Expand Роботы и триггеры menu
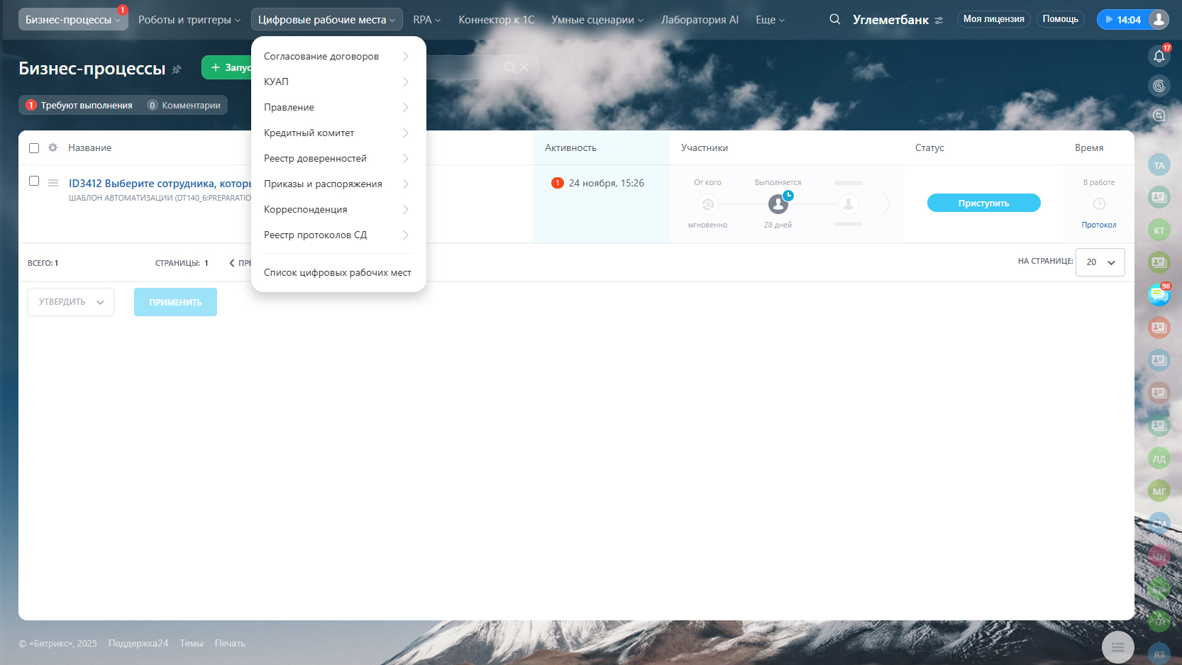This screenshot has height=665, width=1182. pyautogui.click(x=189, y=20)
